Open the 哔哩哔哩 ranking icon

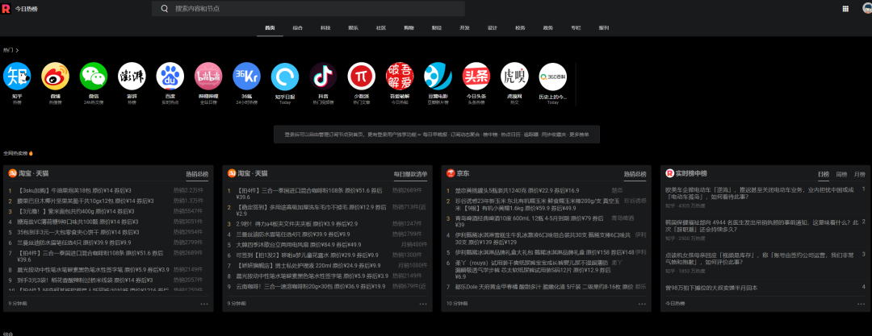point(208,76)
